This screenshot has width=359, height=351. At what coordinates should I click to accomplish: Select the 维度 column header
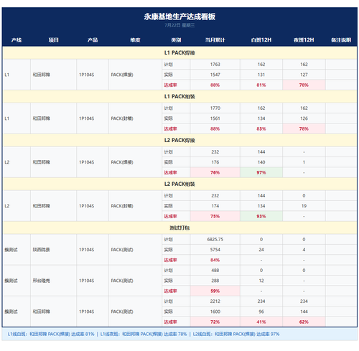click(135, 40)
